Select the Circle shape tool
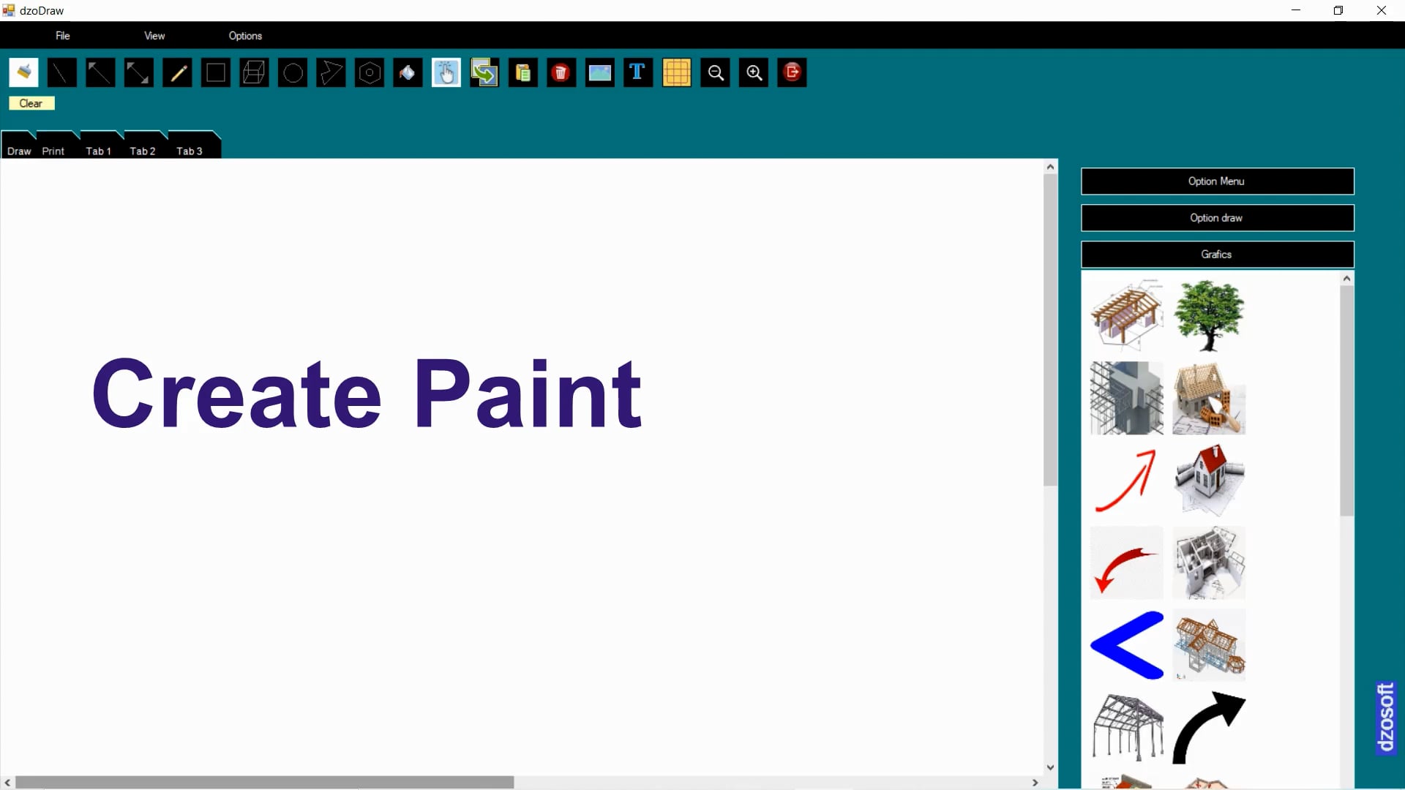This screenshot has width=1405, height=790. click(292, 72)
